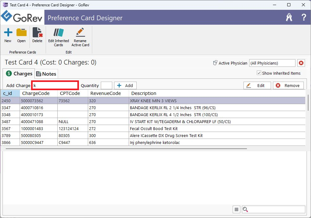
Task: Clear the Active Physician selection
Action: 301,63
